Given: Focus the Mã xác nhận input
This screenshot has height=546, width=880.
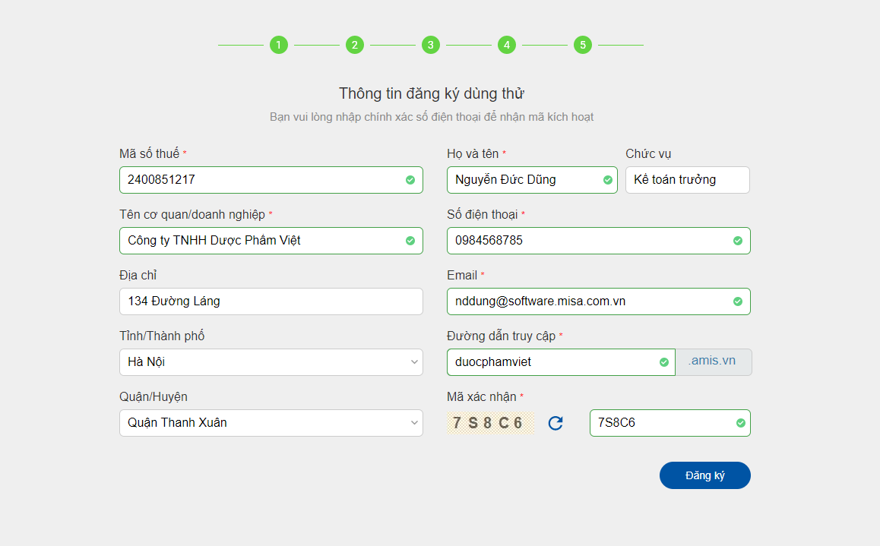Looking at the screenshot, I should pyautogui.click(x=661, y=423).
